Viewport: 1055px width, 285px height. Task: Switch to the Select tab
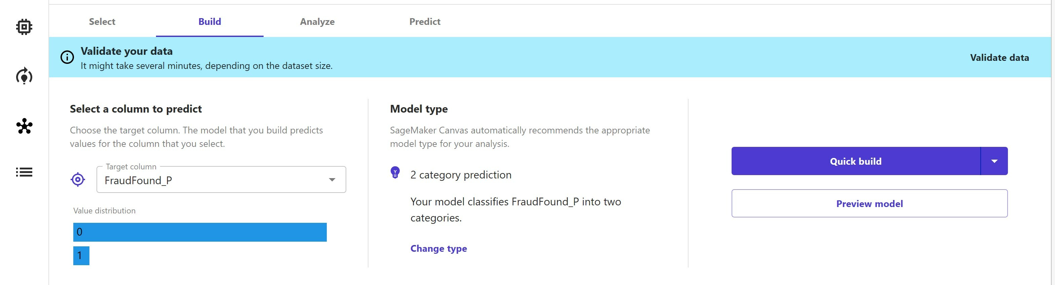[x=102, y=22]
